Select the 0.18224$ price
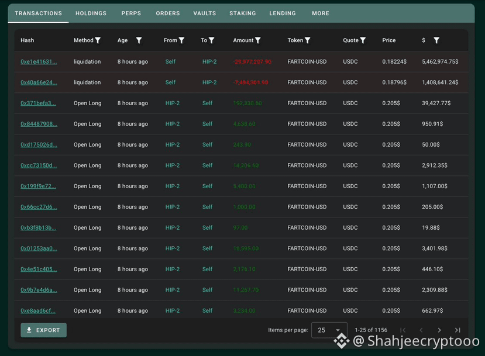 tap(394, 61)
